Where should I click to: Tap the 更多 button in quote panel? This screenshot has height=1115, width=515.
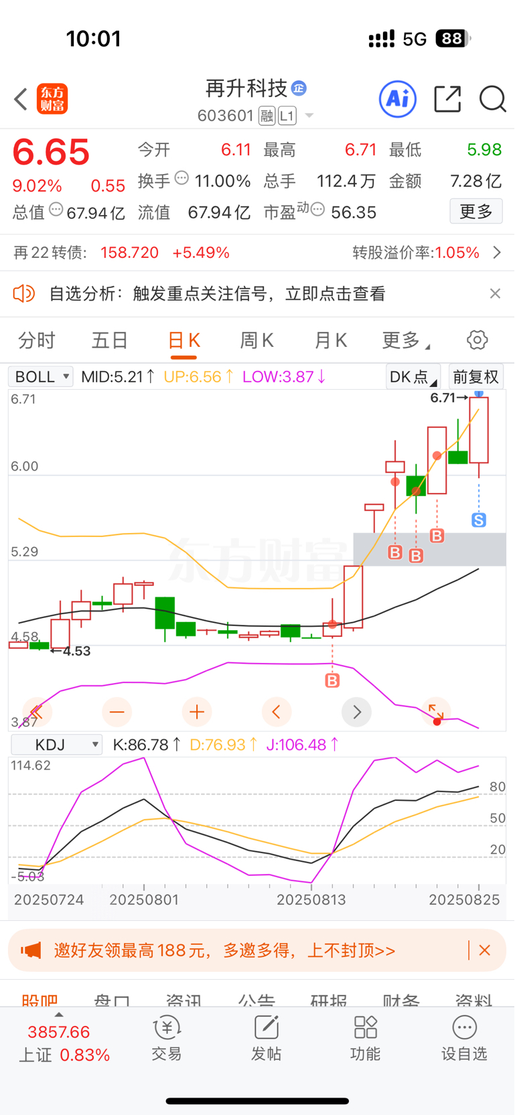pyautogui.click(x=476, y=212)
